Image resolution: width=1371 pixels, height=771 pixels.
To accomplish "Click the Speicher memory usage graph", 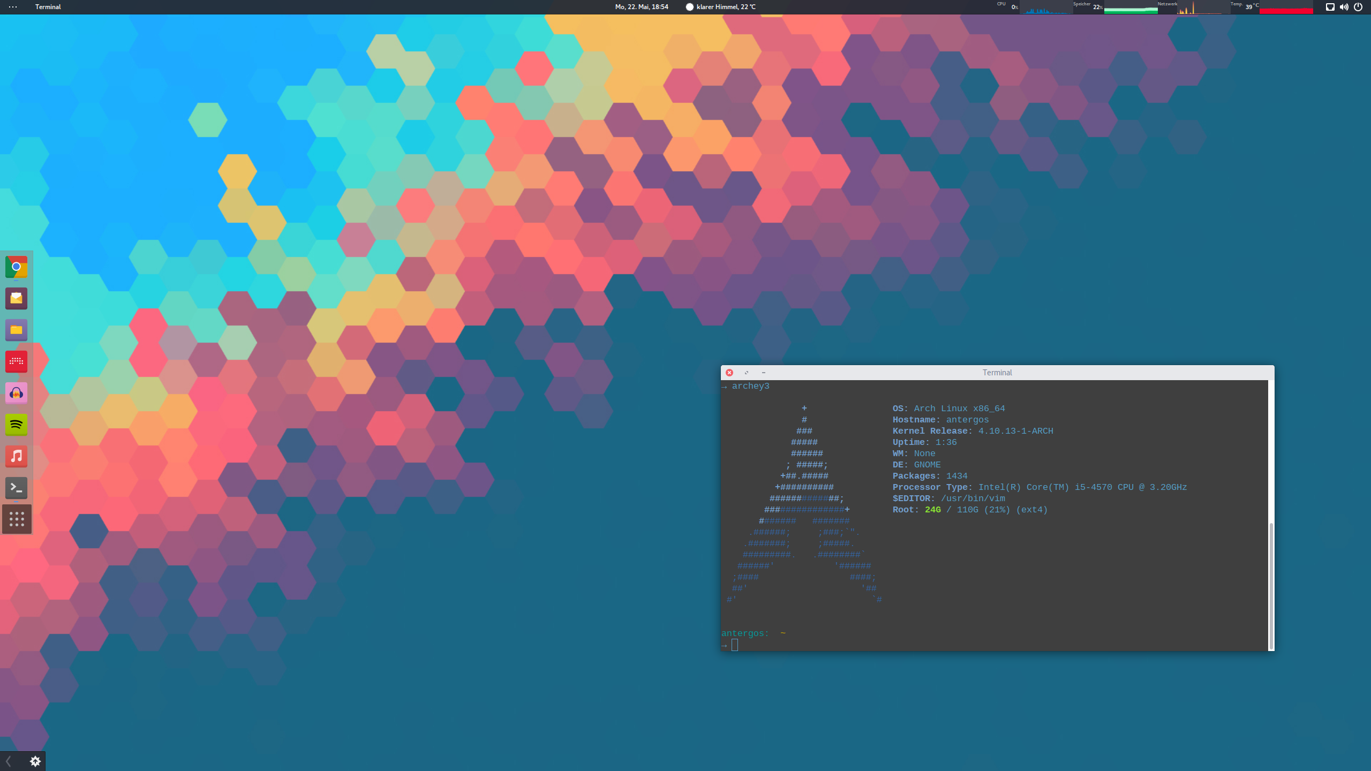I will [1130, 8].
